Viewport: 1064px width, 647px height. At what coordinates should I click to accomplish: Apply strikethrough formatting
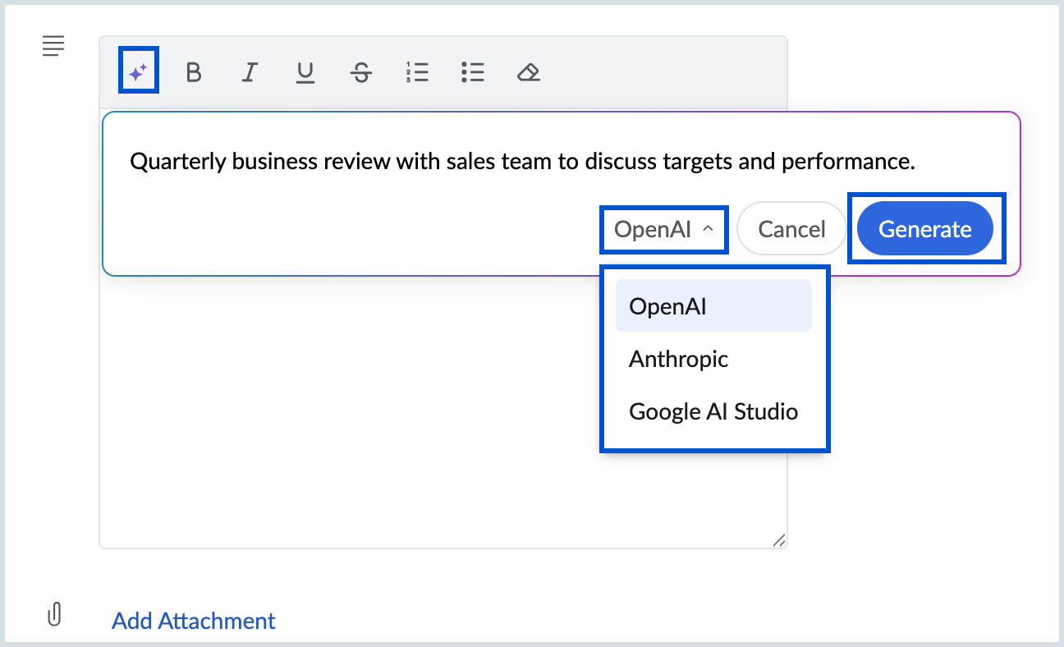(361, 72)
